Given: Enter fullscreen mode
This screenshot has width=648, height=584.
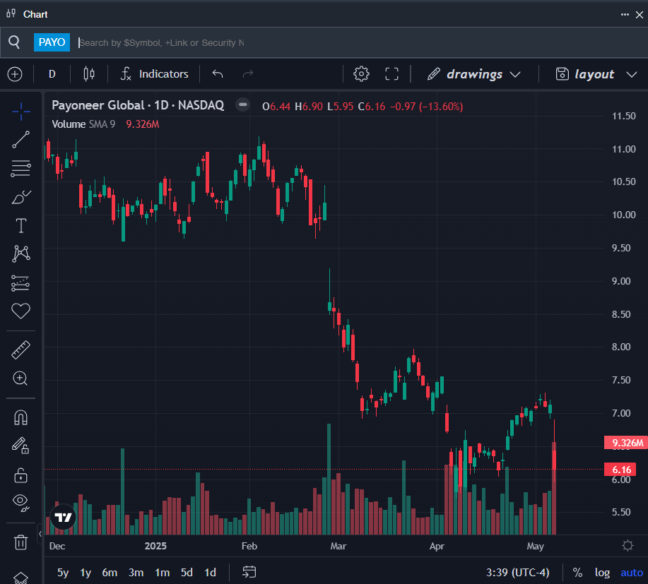Looking at the screenshot, I should 391,74.
